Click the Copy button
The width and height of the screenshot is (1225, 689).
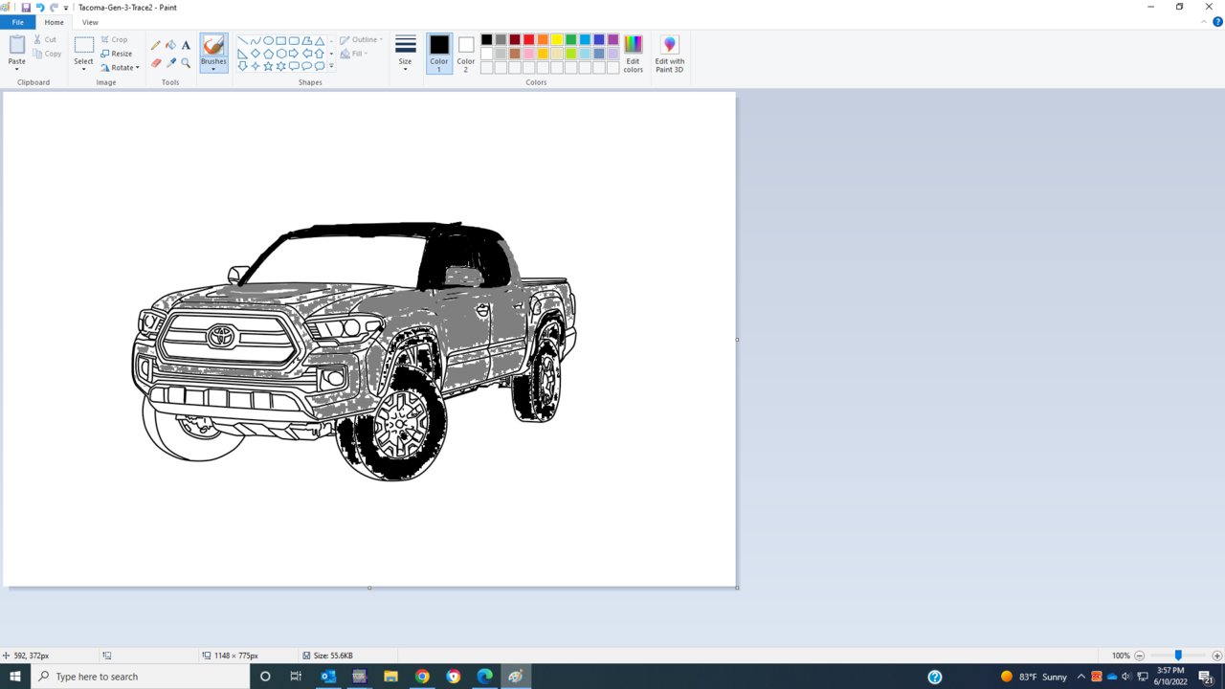tap(47, 54)
